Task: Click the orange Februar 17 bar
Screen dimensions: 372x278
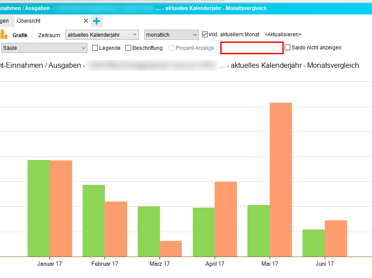Action: 116,229
